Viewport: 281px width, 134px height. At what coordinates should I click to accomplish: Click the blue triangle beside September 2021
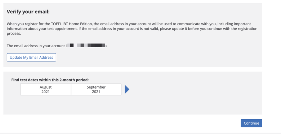[x=127, y=89]
